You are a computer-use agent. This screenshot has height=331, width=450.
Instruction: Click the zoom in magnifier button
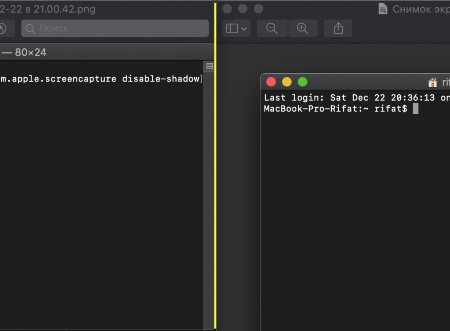302,28
